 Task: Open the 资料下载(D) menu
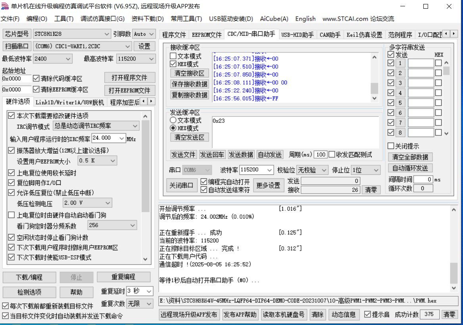tap(147, 19)
